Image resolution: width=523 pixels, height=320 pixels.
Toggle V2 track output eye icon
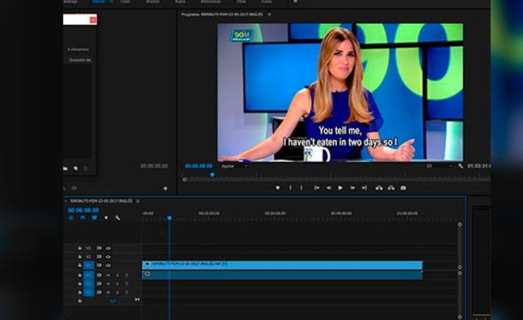pyautogui.click(x=108, y=256)
